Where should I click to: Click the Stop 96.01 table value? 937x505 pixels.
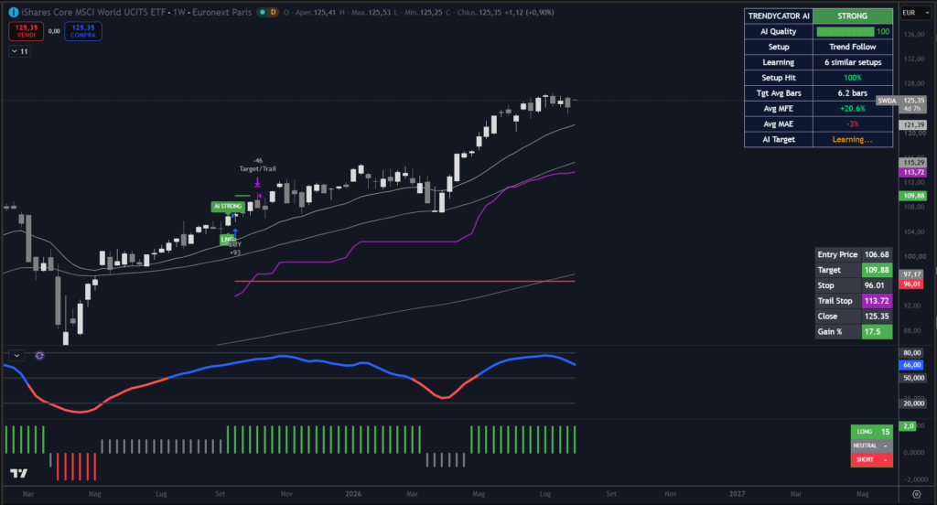click(x=877, y=285)
